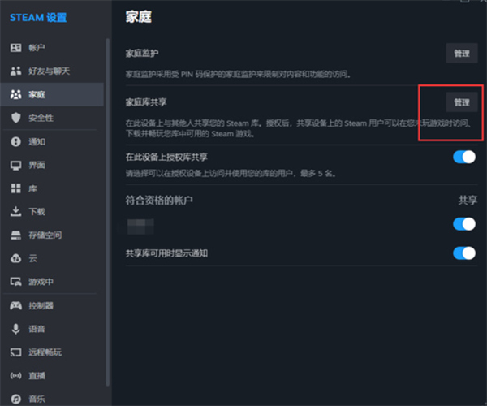Click the 共享 column header text
Screen dimensions: 487x406
(x=468, y=200)
